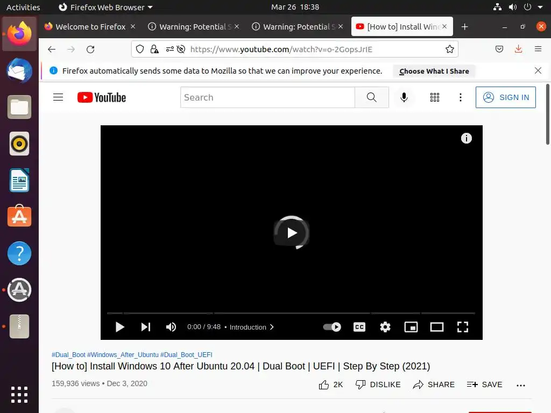
Task: Like the video (2K thumbs up)
Action: pyautogui.click(x=330, y=385)
